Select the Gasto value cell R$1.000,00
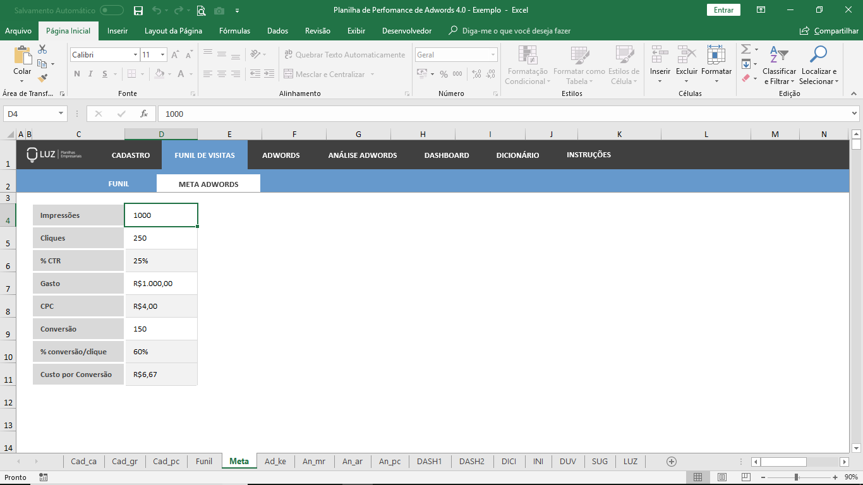863x485 pixels. [161, 284]
